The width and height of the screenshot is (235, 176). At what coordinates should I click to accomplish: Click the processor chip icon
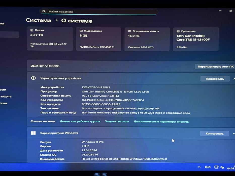tap(178, 31)
